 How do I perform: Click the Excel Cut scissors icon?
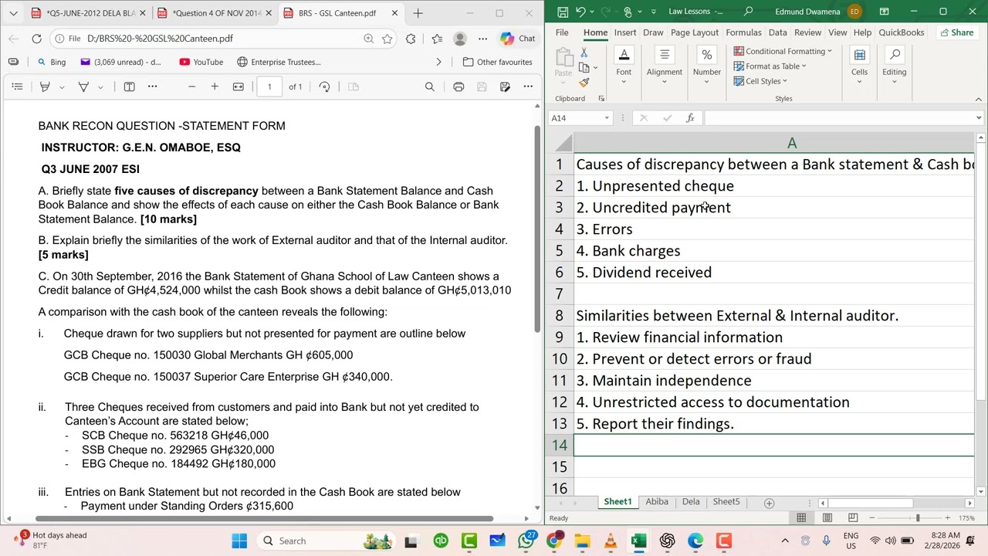tap(584, 53)
